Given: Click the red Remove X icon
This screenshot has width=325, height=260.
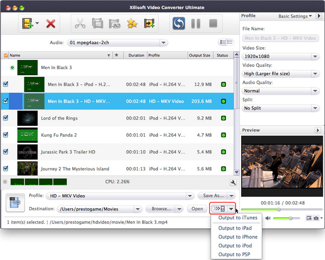Looking at the screenshot, I should point(51,24).
